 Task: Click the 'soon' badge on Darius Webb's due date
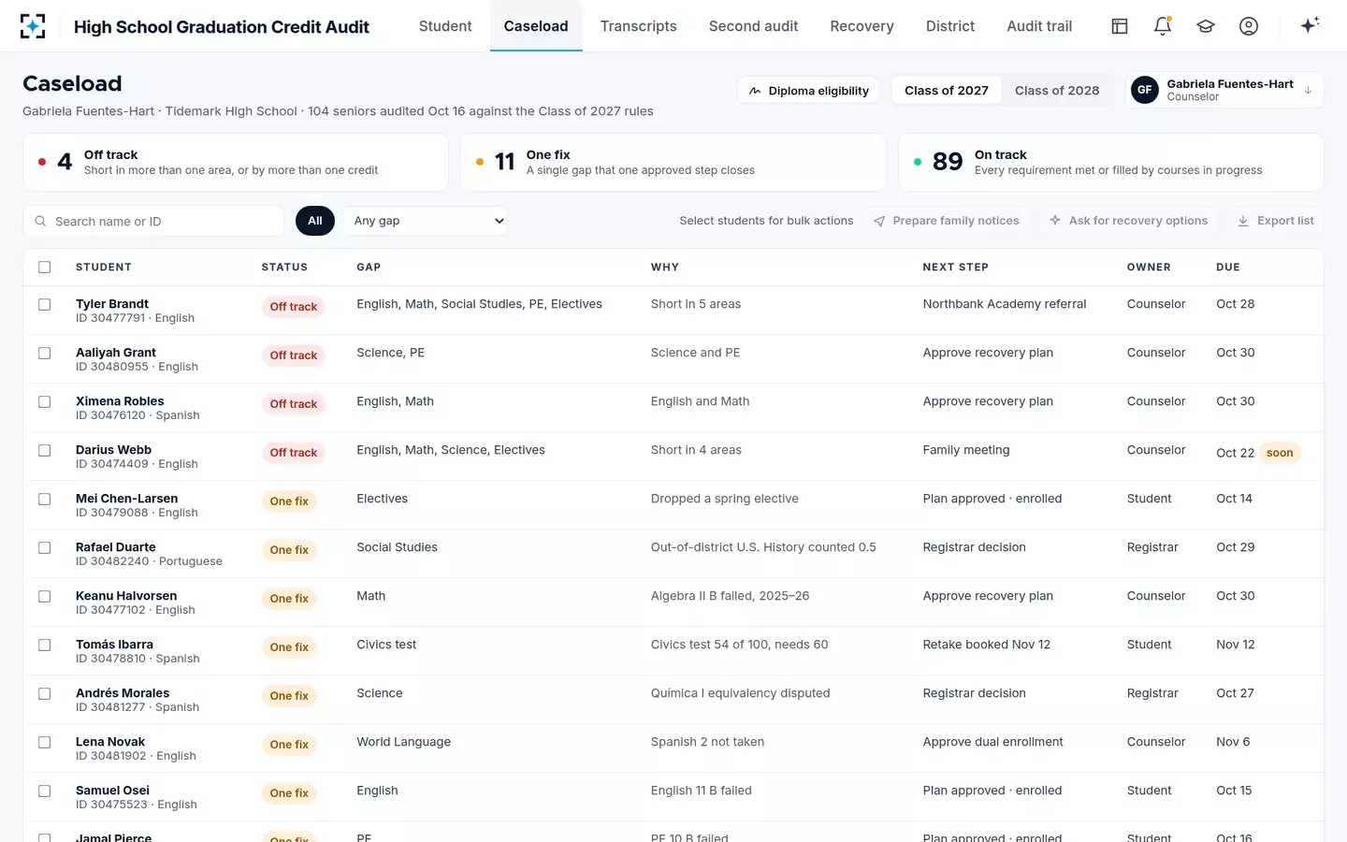pyautogui.click(x=1280, y=453)
